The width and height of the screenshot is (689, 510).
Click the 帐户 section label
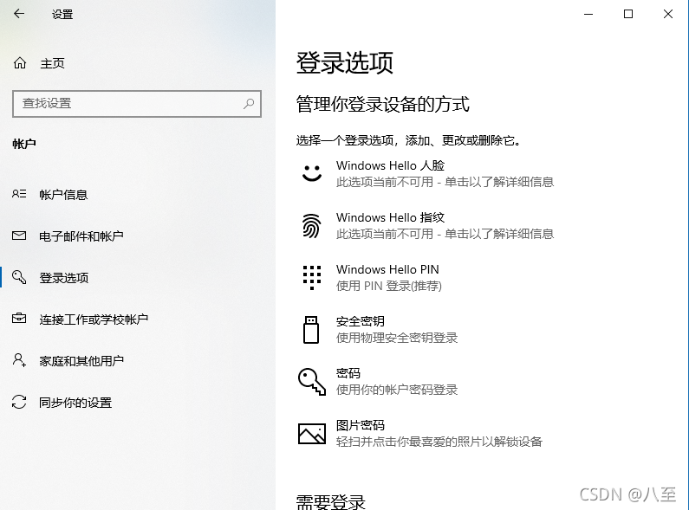[x=24, y=144]
